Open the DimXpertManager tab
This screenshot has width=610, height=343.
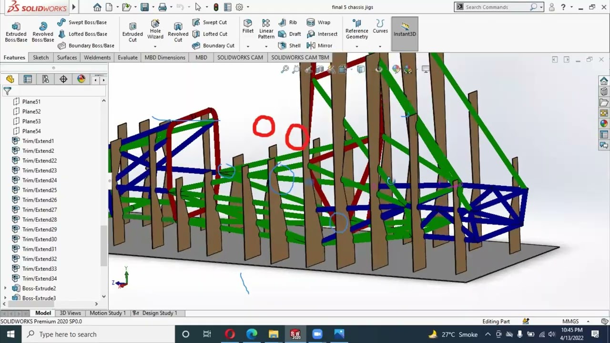click(x=63, y=80)
